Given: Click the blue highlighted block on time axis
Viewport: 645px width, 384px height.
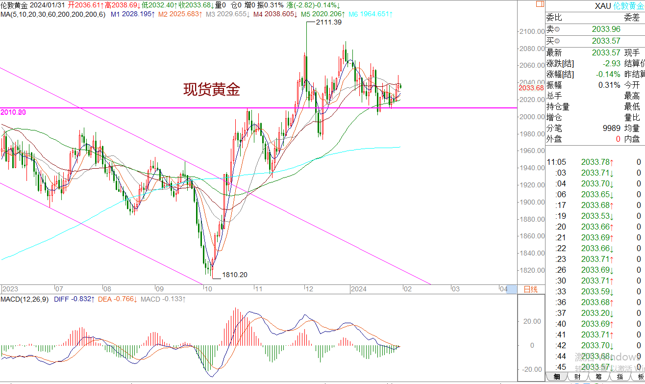Looking at the screenshot, I should (512, 289).
